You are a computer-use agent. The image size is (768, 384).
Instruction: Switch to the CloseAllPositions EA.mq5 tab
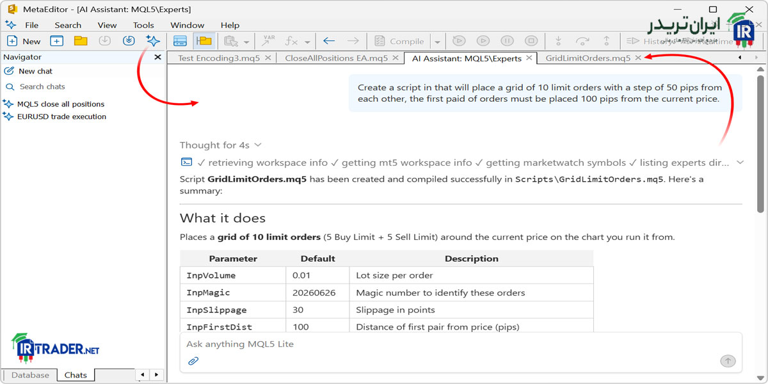coord(337,58)
